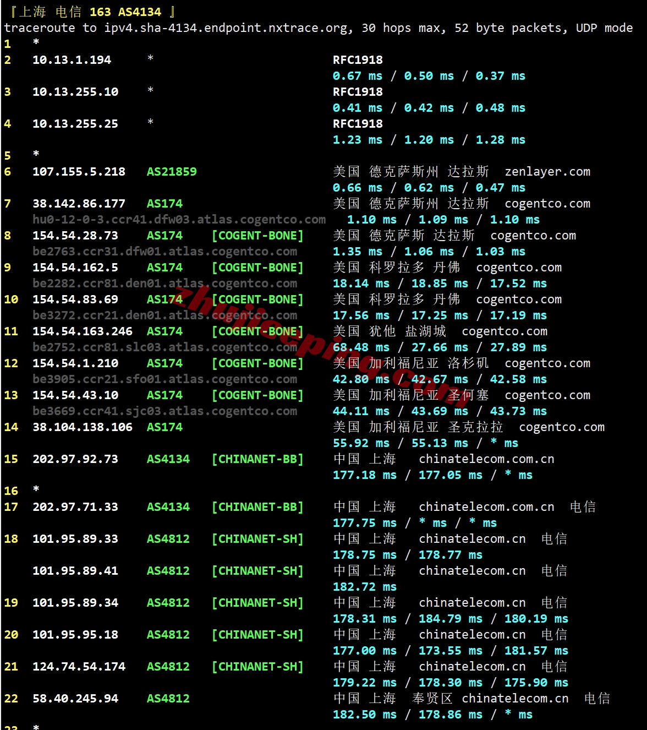Select latency value 177.18 ms
This screenshot has height=730, width=647.
[x=365, y=475]
